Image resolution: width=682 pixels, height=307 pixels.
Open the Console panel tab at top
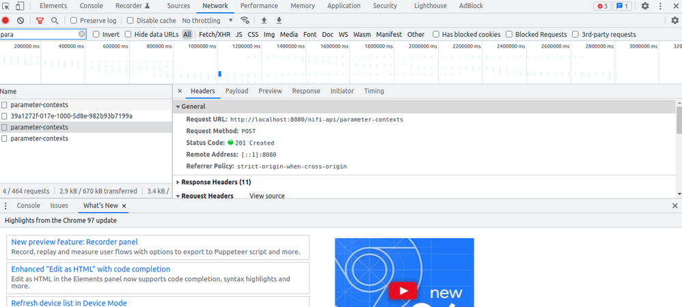92,6
